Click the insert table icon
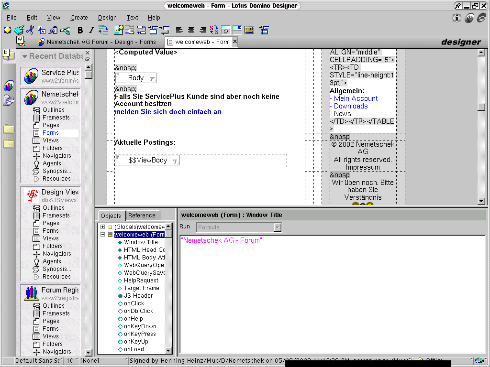Viewport: 490px width, 367px height. pos(264,30)
